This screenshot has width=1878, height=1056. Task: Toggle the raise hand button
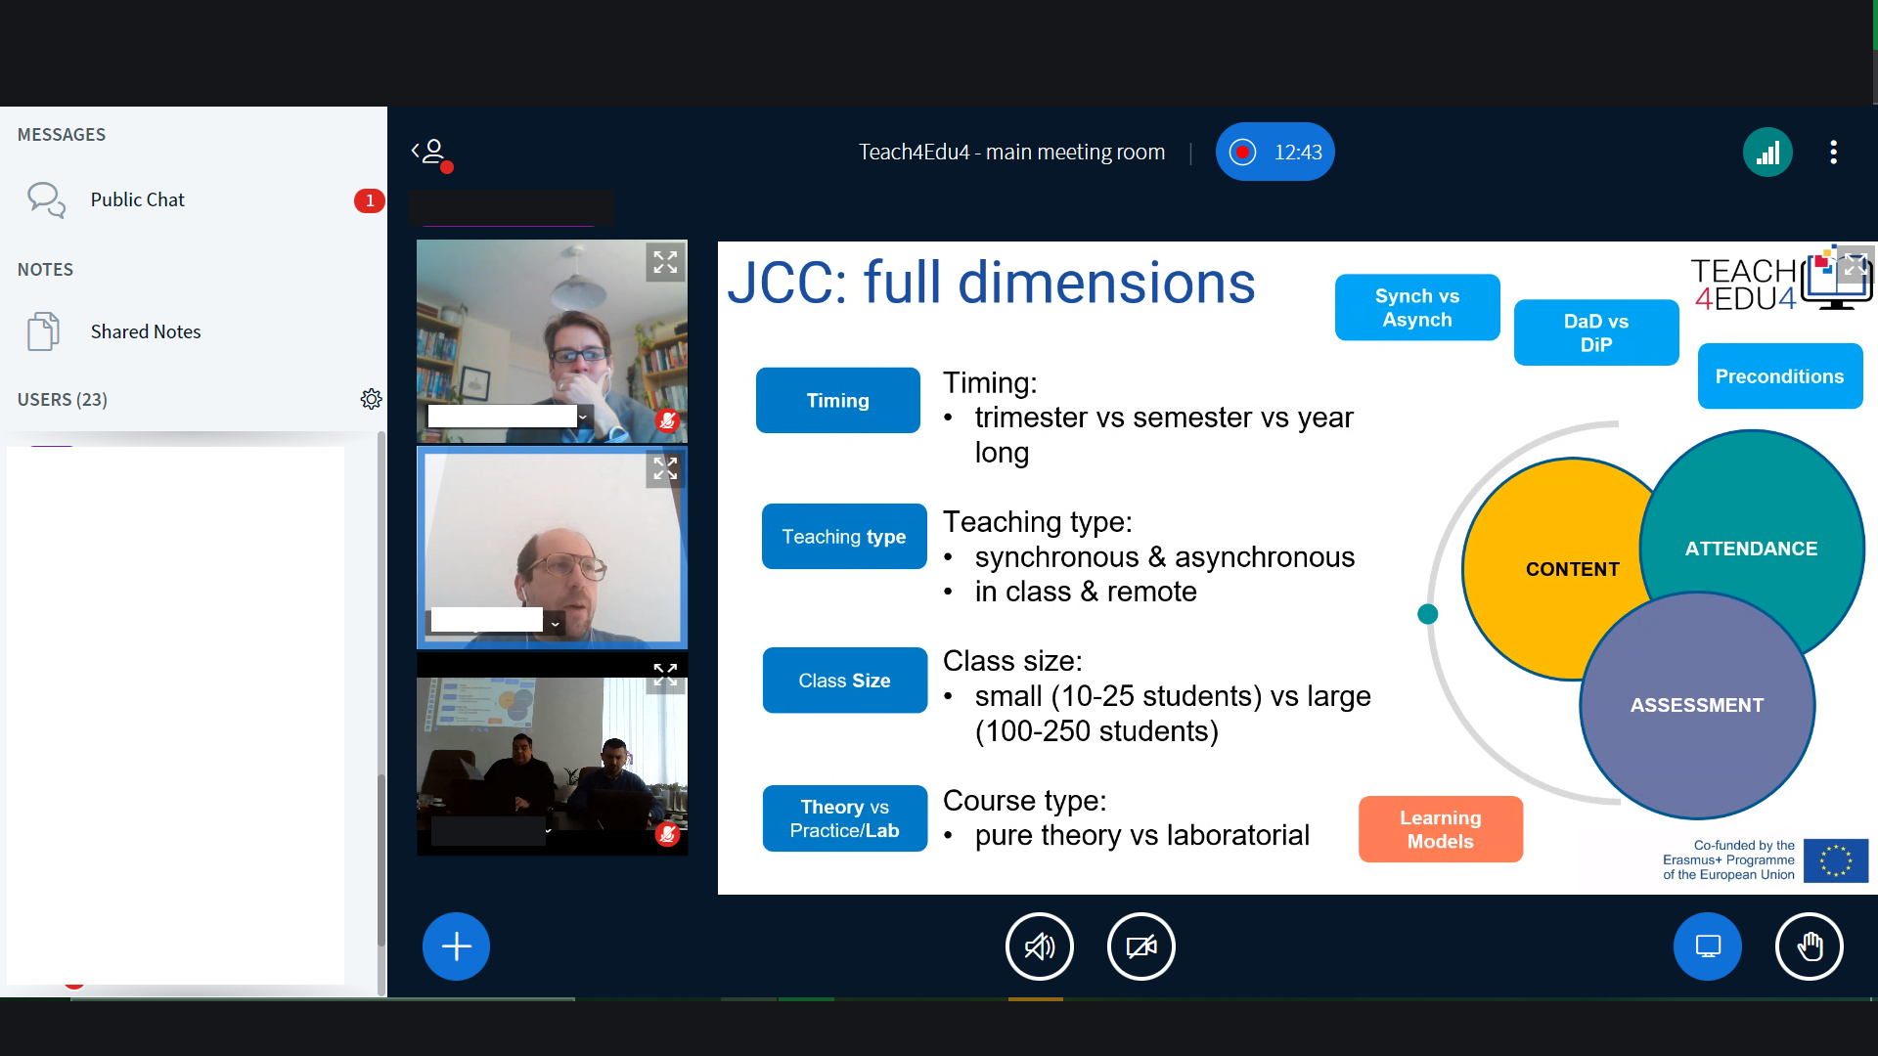(x=1810, y=946)
